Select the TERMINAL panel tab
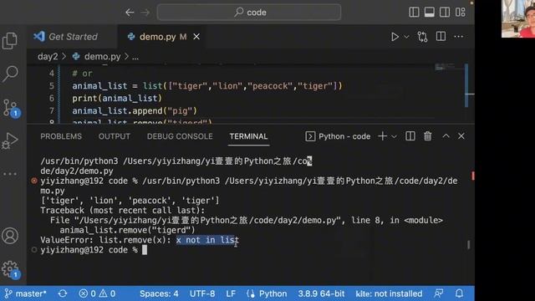Image resolution: width=535 pixels, height=301 pixels. point(248,136)
